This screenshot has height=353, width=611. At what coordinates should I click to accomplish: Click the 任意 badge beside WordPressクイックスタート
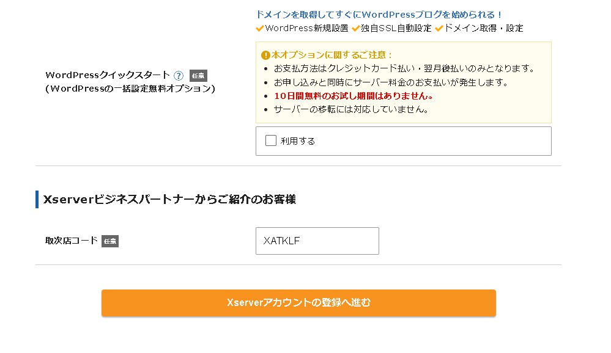pyautogui.click(x=198, y=76)
